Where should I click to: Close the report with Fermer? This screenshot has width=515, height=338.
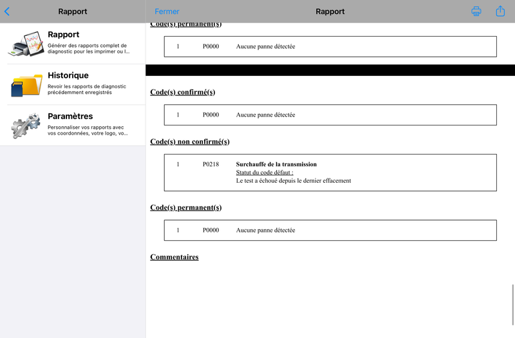click(167, 12)
